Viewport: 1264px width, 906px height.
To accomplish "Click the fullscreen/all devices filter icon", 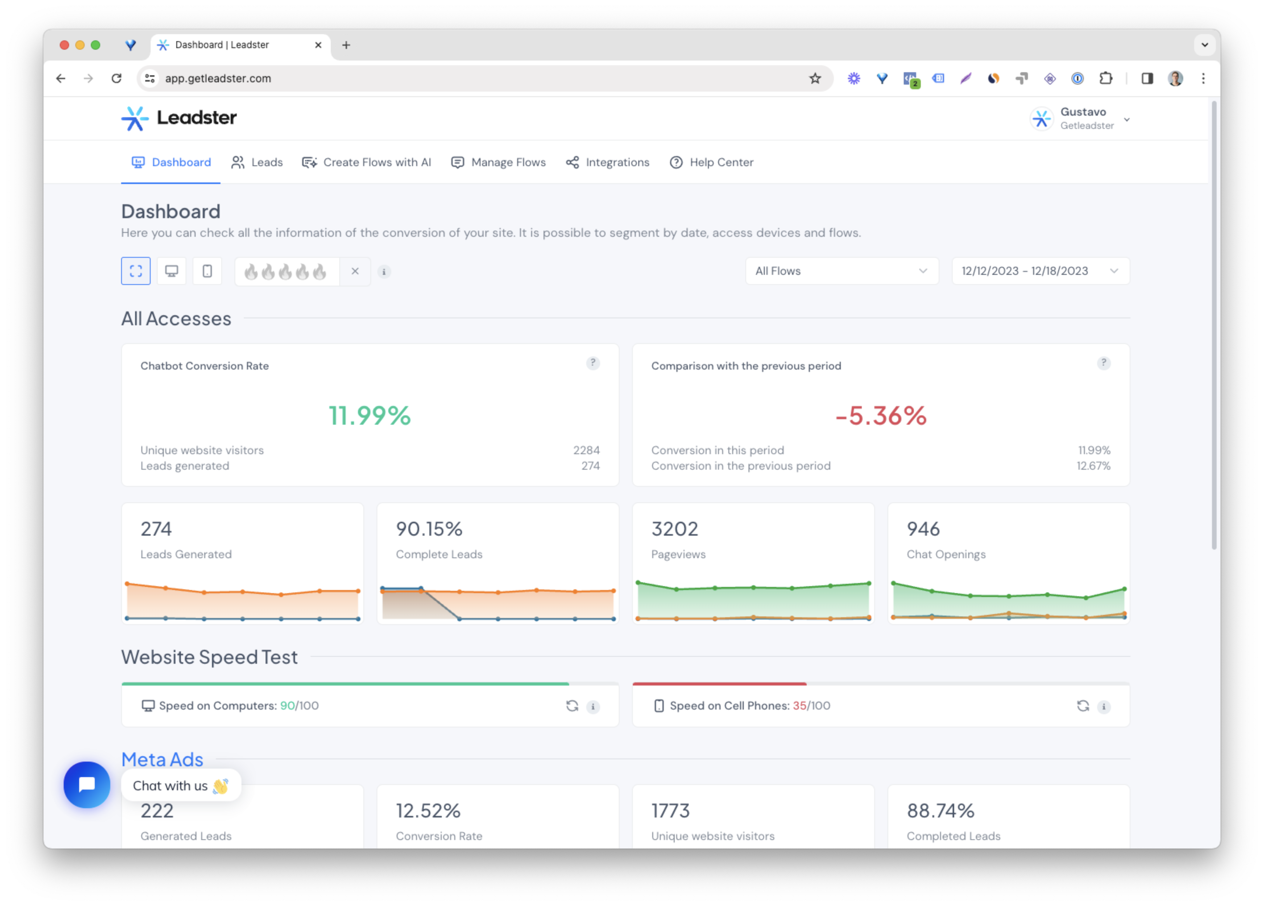I will [135, 271].
